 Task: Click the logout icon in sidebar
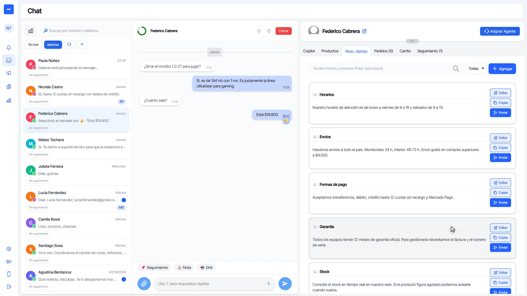point(9,287)
